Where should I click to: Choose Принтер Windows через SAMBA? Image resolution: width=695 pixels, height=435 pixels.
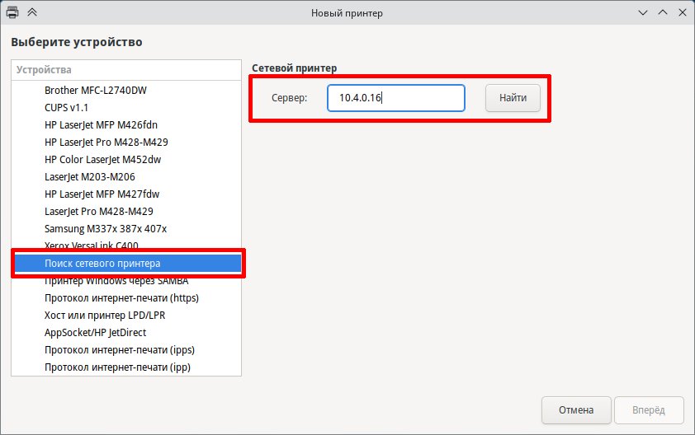tap(116, 281)
